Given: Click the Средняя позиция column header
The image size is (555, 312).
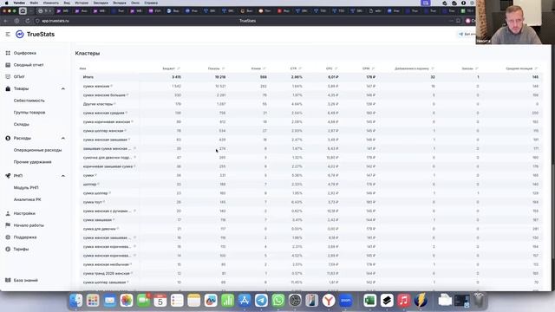Looking at the screenshot, I should [x=519, y=68].
